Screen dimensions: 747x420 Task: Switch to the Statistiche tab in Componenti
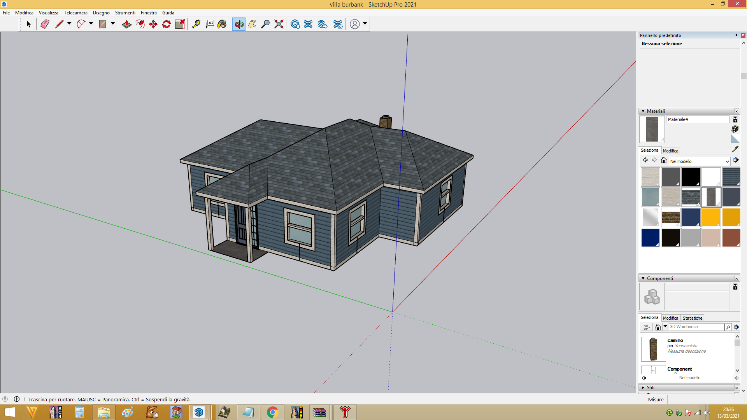693,318
